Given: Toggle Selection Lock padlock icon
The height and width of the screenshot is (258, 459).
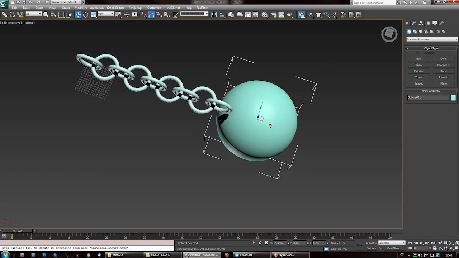Looking at the screenshot, I should click(260, 243).
